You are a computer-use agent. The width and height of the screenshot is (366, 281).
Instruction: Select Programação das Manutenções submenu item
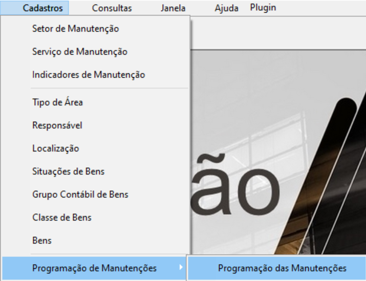tap(277, 268)
